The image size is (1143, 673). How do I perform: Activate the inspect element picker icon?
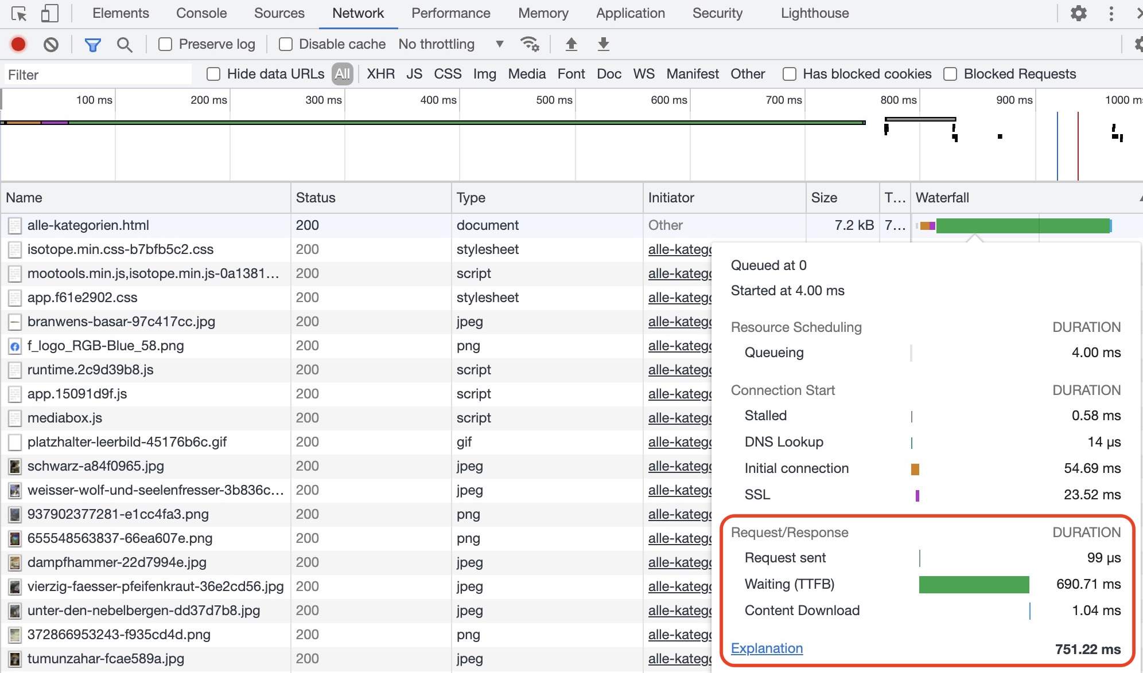pos(19,13)
